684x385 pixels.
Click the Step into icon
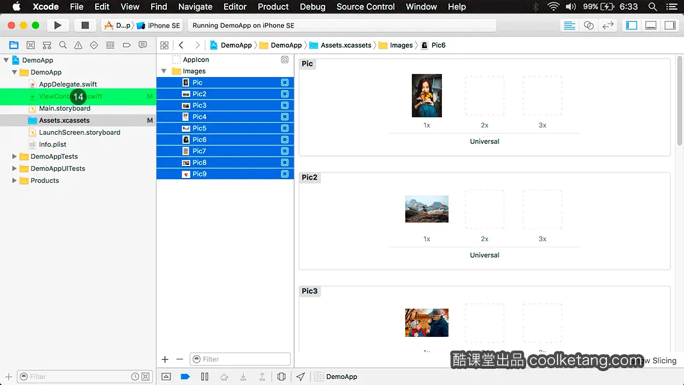tap(243, 377)
